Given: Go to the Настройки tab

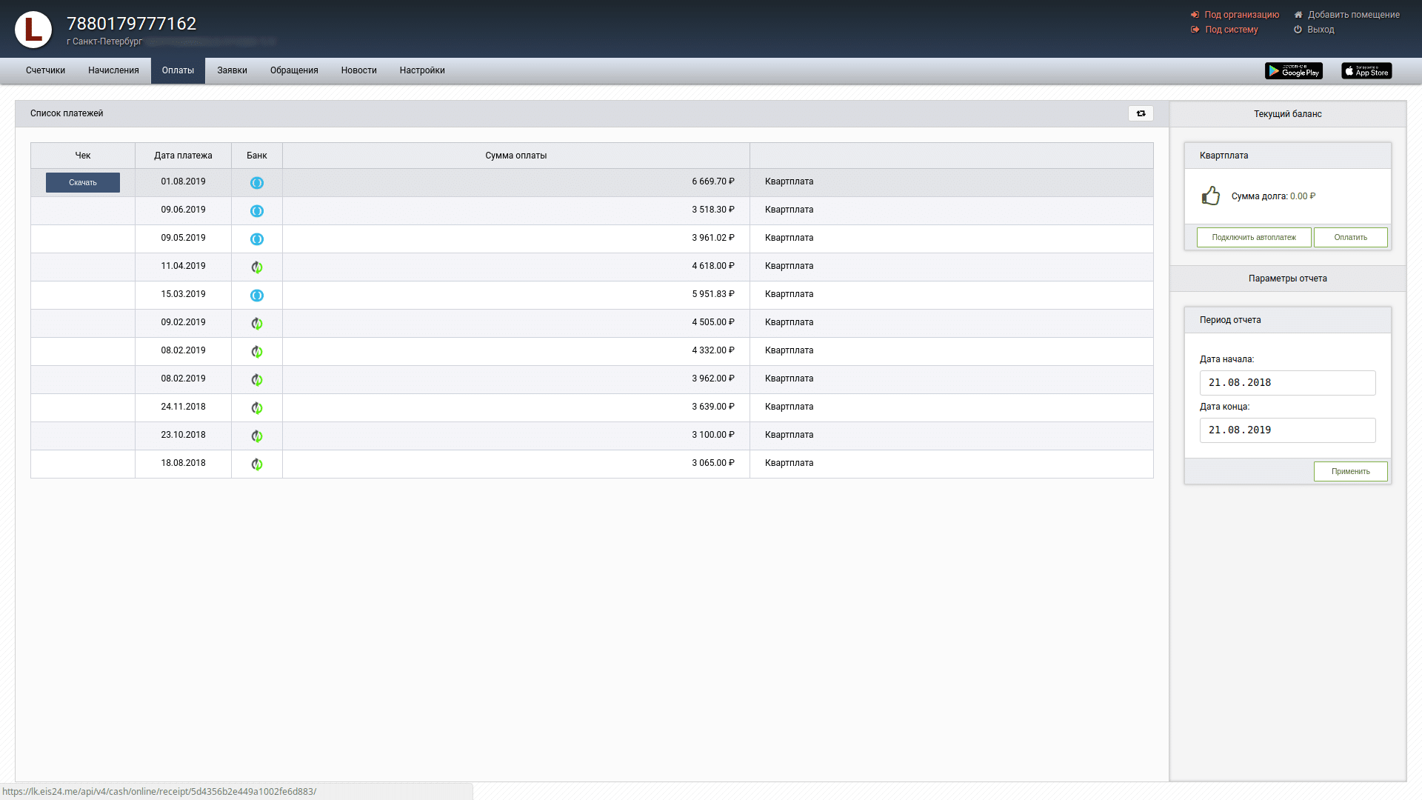Looking at the screenshot, I should (422, 70).
